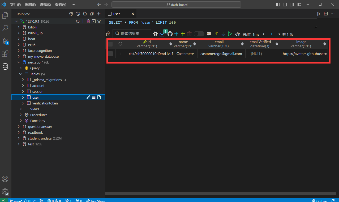339x202 pixels.
Task: Open the Extensions view
Action: coord(5,54)
